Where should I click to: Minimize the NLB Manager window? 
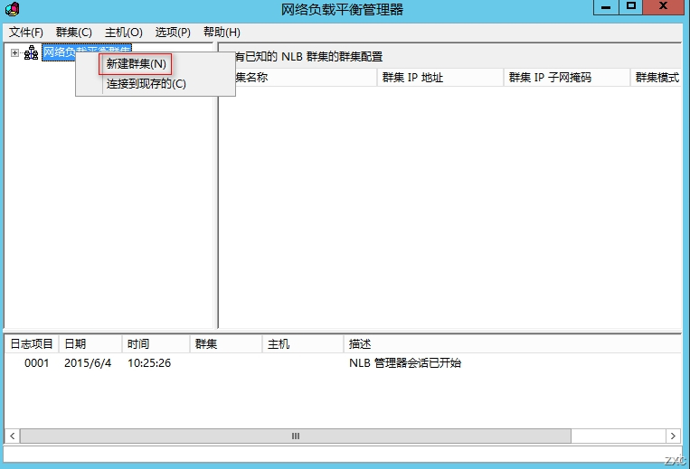click(x=606, y=7)
